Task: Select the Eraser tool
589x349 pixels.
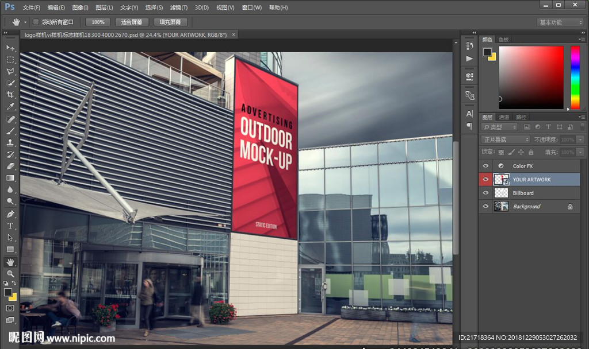Action: [10, 166]
